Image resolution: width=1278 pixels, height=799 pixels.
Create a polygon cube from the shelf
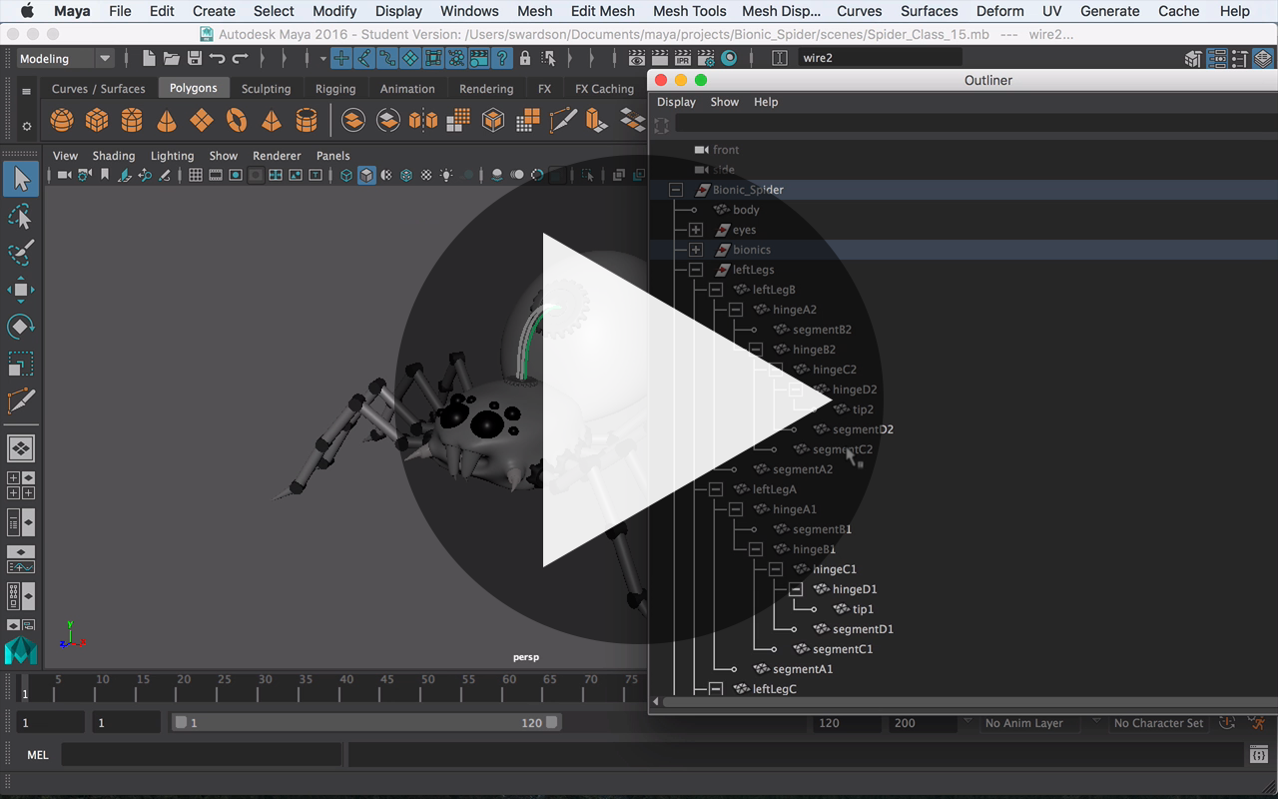(97, 120)
